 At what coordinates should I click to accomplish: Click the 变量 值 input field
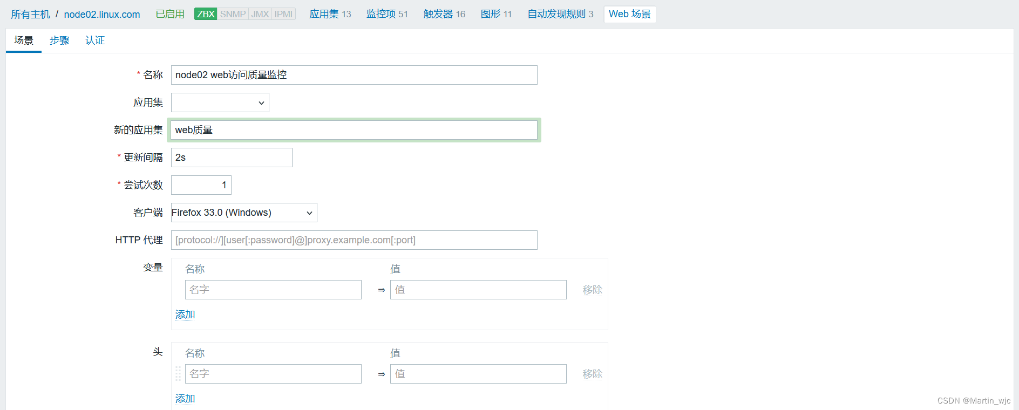click(x=478, y=290)
